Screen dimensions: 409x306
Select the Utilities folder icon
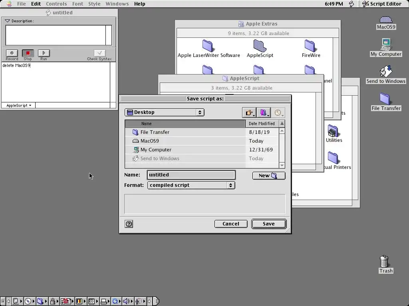coord(333,131)
